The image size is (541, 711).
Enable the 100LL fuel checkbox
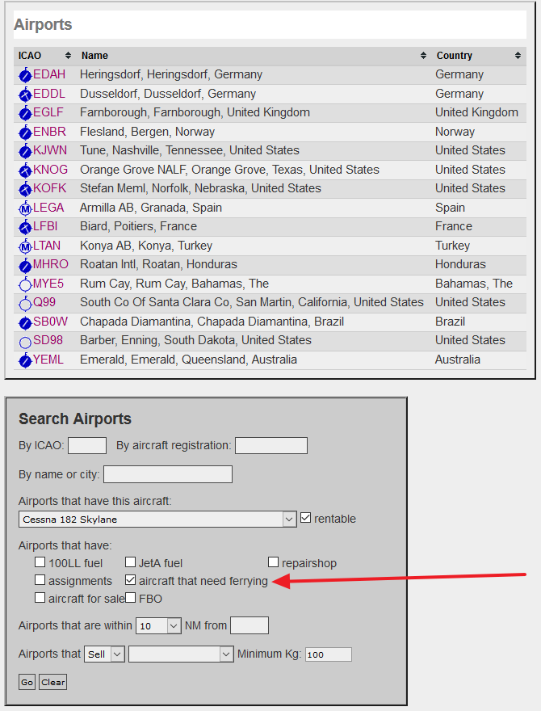pyautogui.click(x=40, y=562)
